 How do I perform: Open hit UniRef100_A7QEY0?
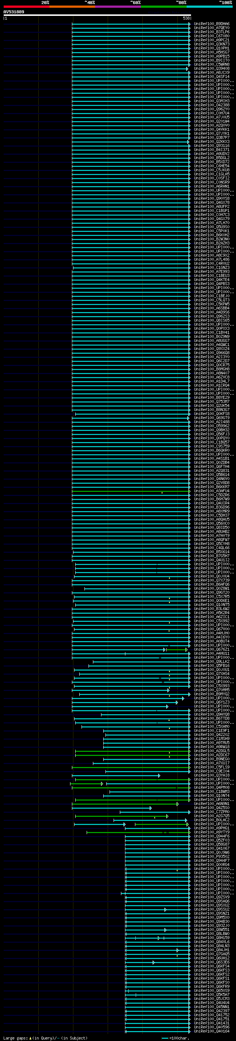(211, 28)
